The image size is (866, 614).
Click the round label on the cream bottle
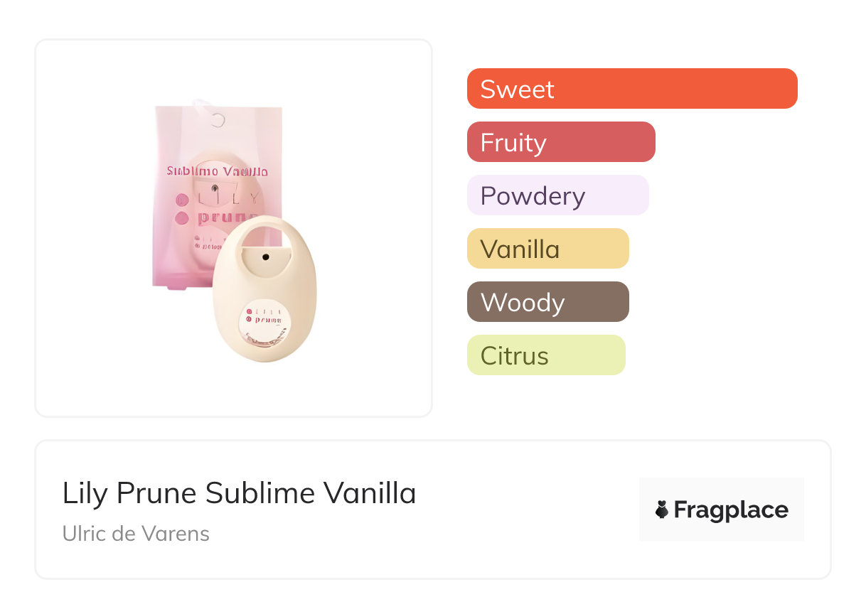pyautogui.click(x=265, y=320)
